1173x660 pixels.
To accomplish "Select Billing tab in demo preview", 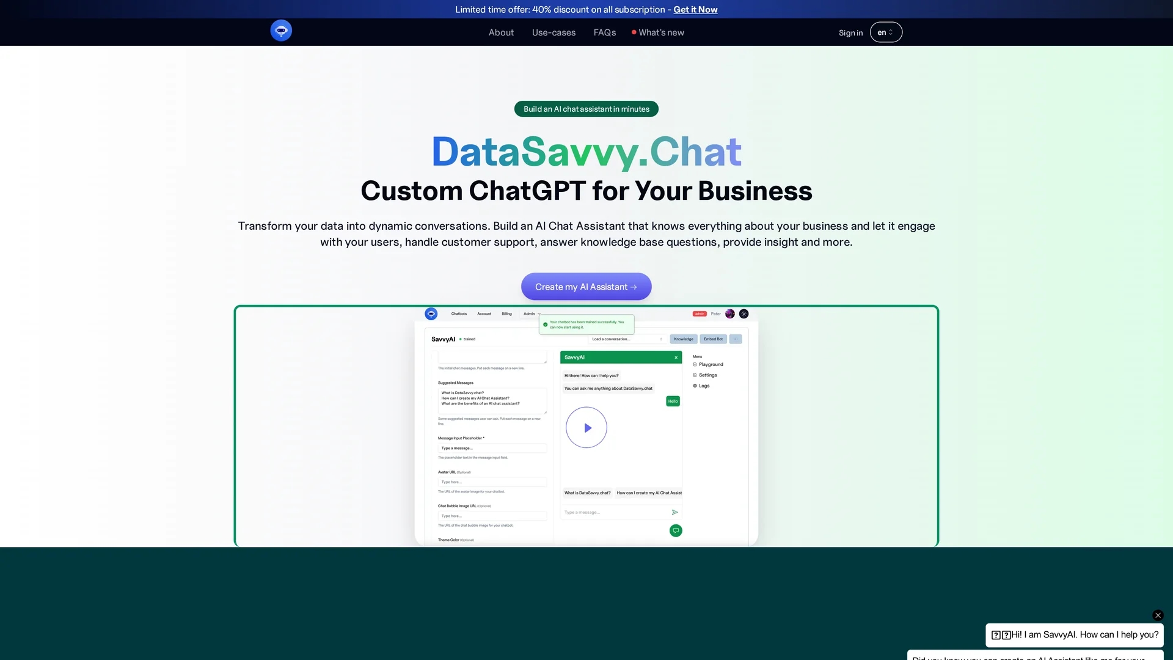I will pos(507,313).
